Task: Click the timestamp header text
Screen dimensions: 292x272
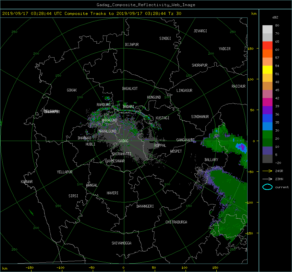Action: coord(91,14)
